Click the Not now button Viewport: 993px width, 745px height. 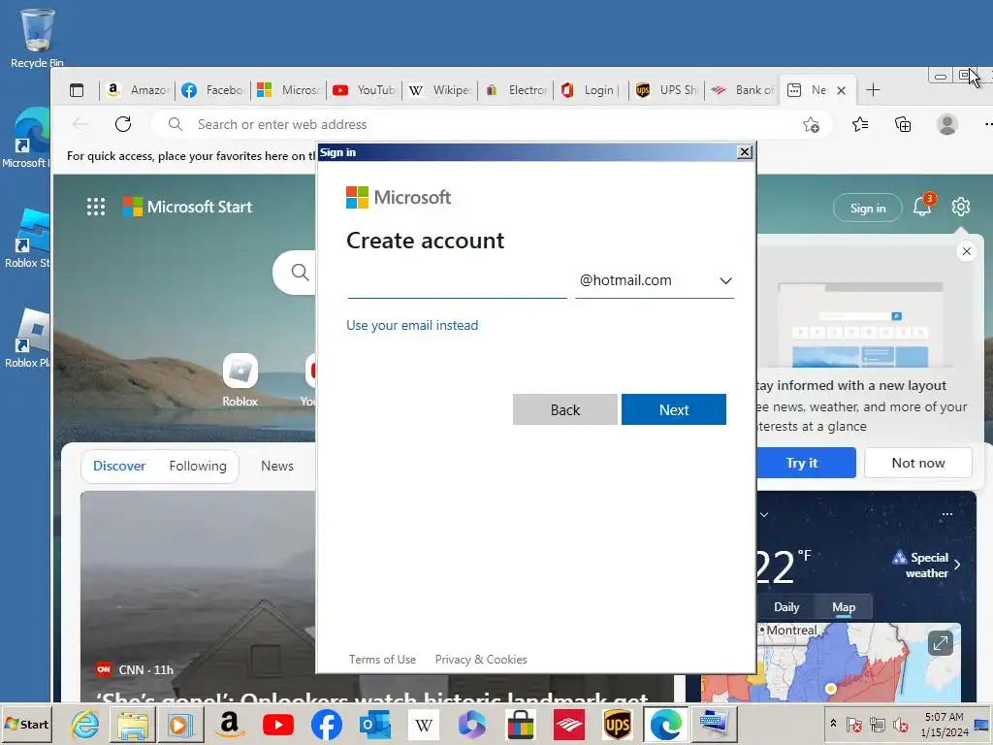(917, 463)
